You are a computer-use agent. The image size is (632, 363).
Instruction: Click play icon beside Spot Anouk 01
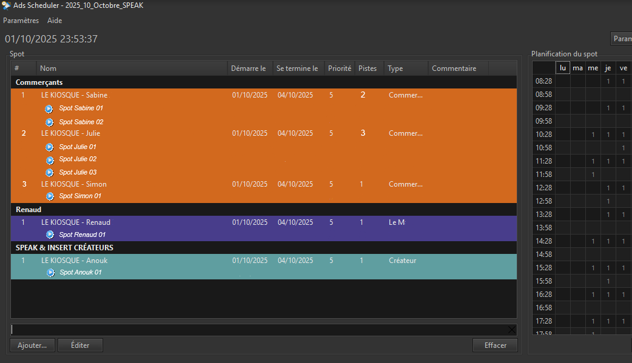(x=51, y=273)
